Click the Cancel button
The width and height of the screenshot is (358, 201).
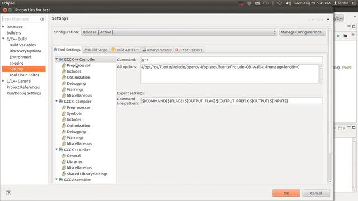(x=316, y=193)
